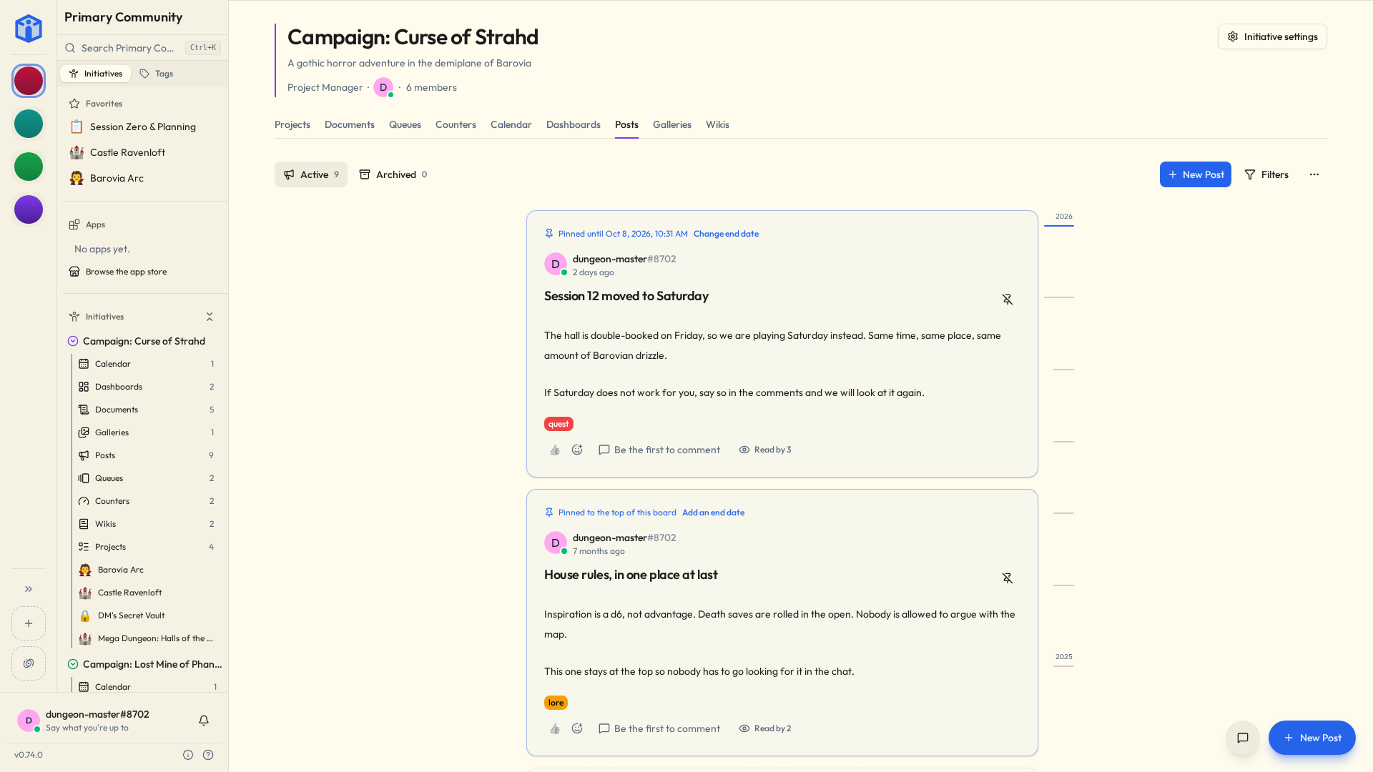1373x772 pixels.
Task: Expand the sidebar with double-chevron icon
Action: click(x=29, y=589)
